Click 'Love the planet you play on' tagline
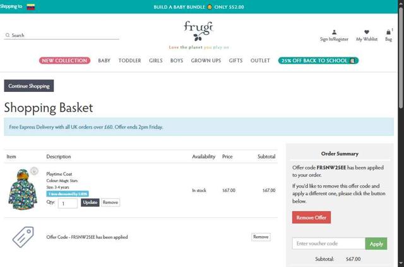Screen dimensions: 404x267 [x=199, y=47]
